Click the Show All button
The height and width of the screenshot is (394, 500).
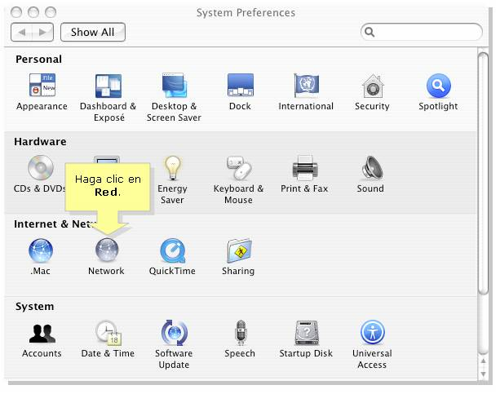(93, 32)
